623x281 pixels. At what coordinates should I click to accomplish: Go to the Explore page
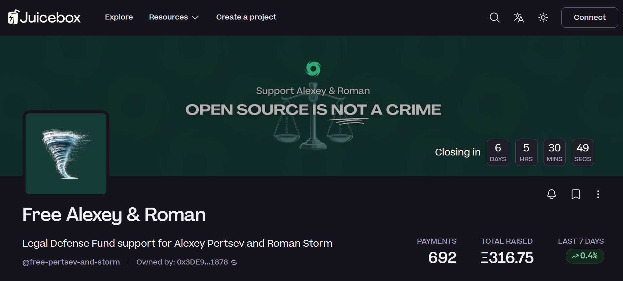click(x=119, y=17)
